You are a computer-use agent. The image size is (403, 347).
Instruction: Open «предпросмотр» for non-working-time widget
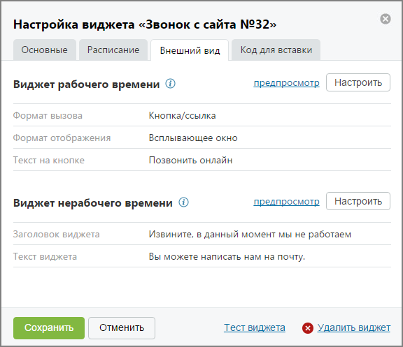tap(286, 202)
